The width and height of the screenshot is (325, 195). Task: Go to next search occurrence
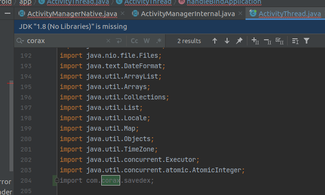point(227,41)
